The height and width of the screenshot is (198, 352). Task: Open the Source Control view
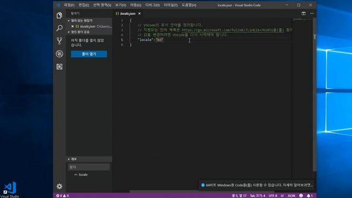click(x=59, y=41)
